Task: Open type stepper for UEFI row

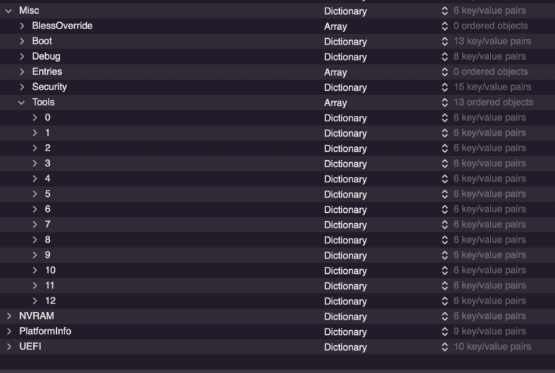Action: pos(445,347)
